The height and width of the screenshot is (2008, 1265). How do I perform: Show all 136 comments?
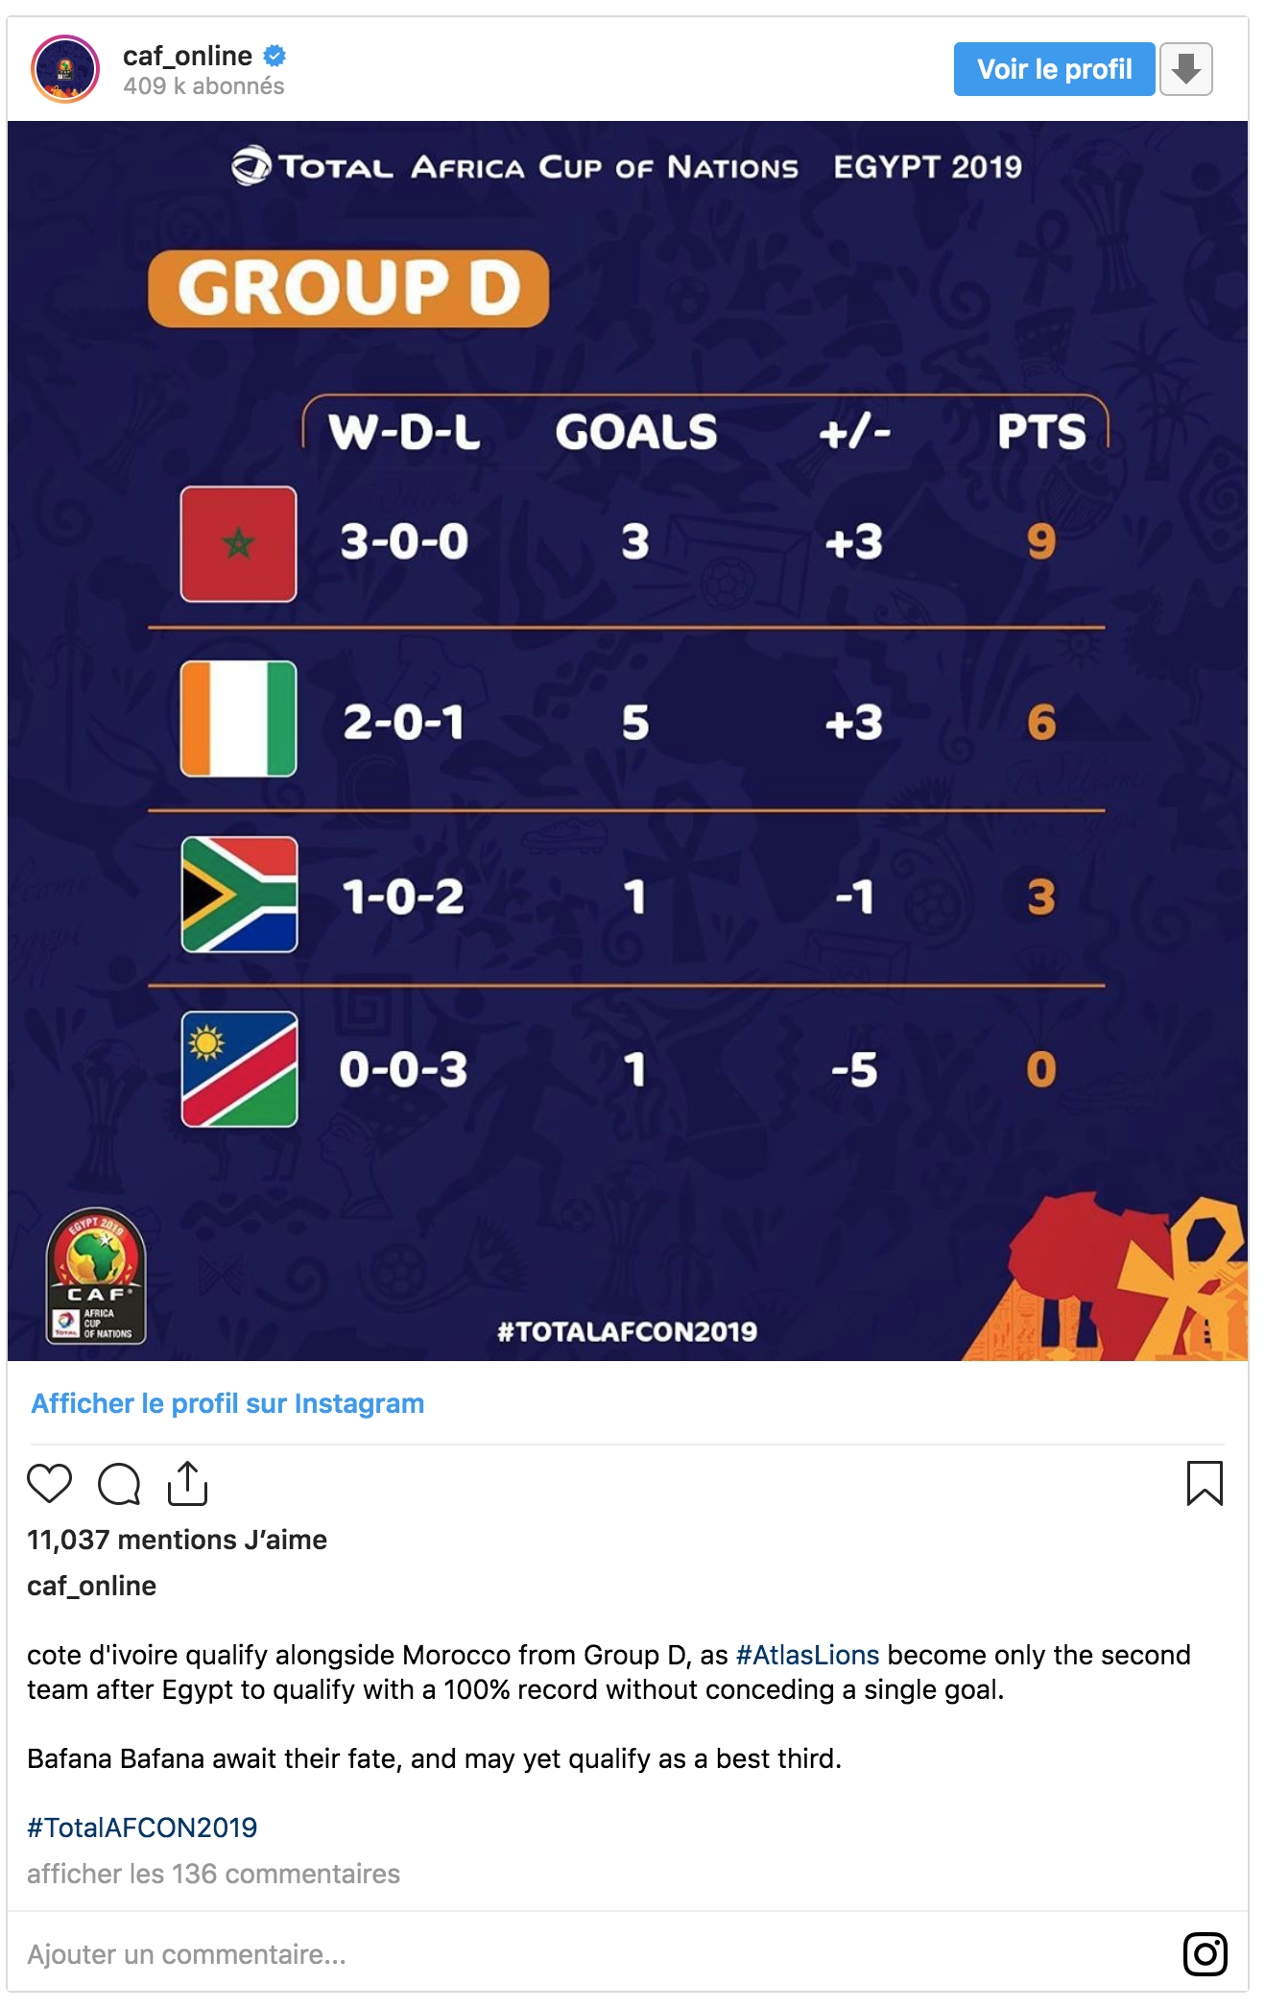coord(213,1874)
